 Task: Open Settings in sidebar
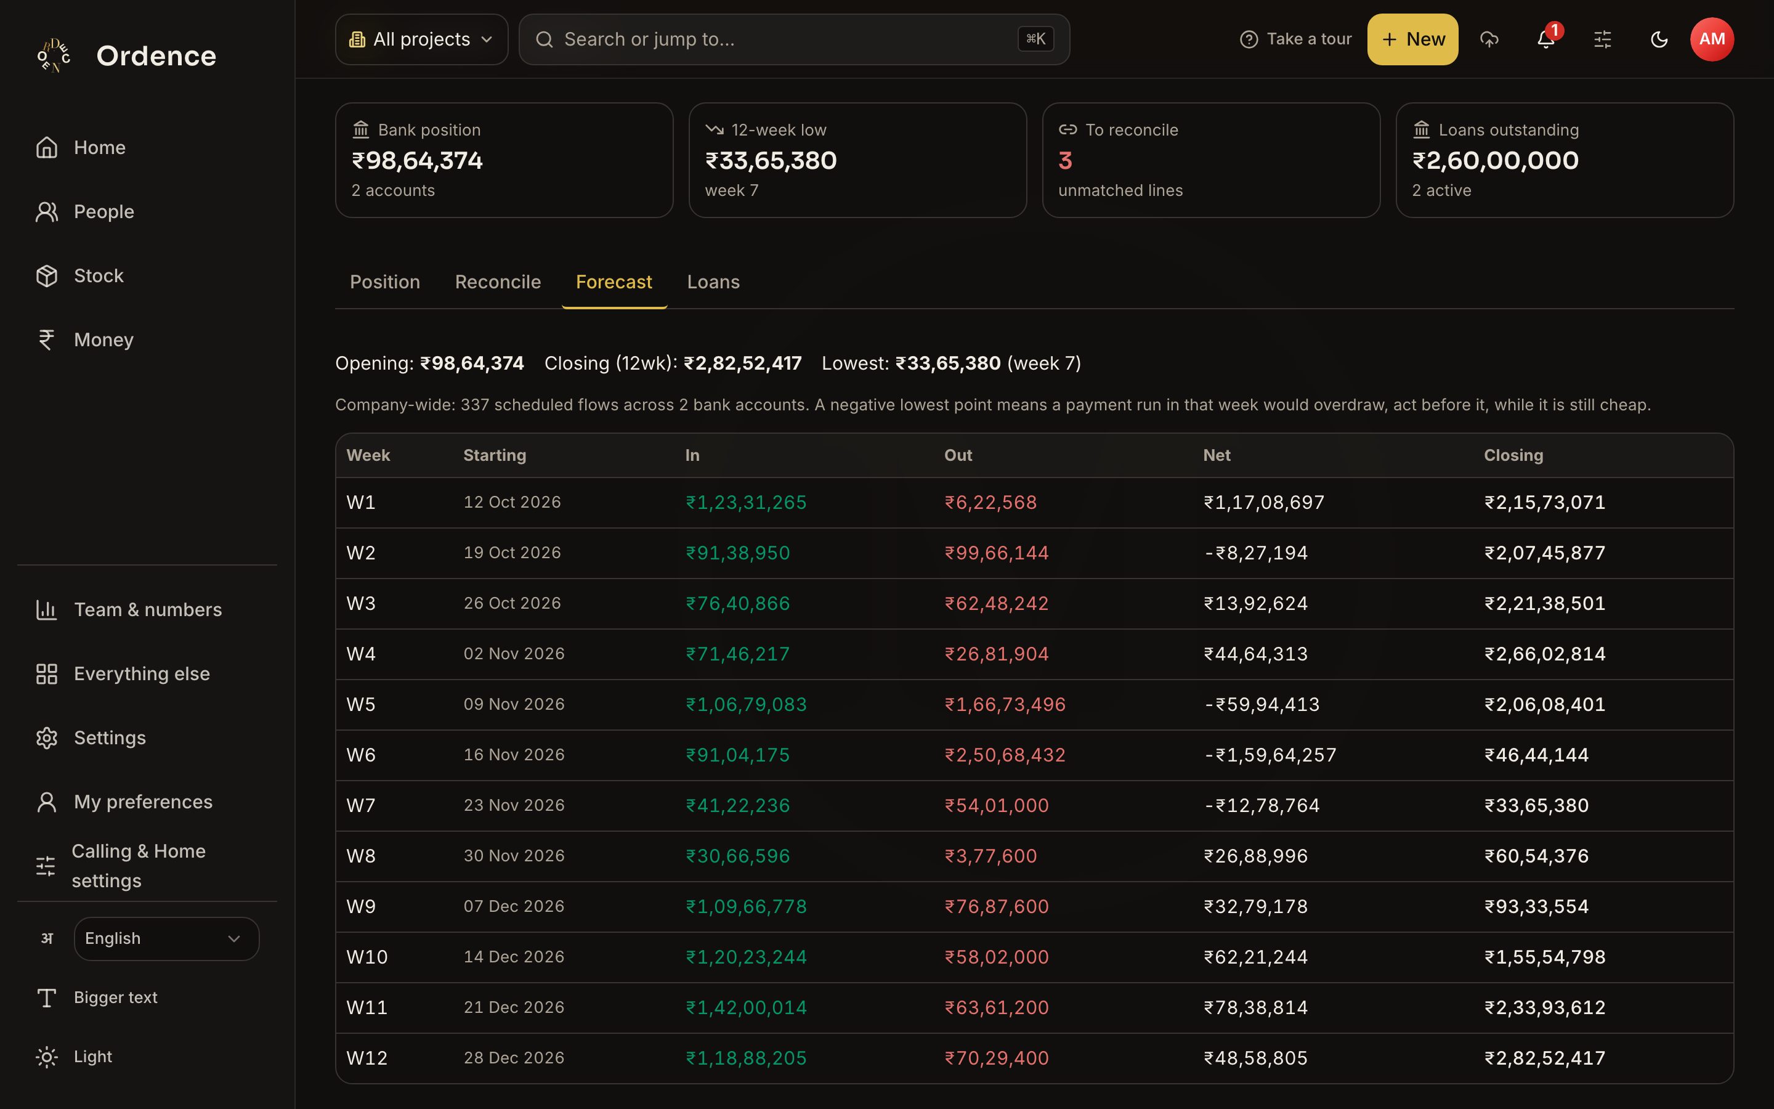[147, 738]
